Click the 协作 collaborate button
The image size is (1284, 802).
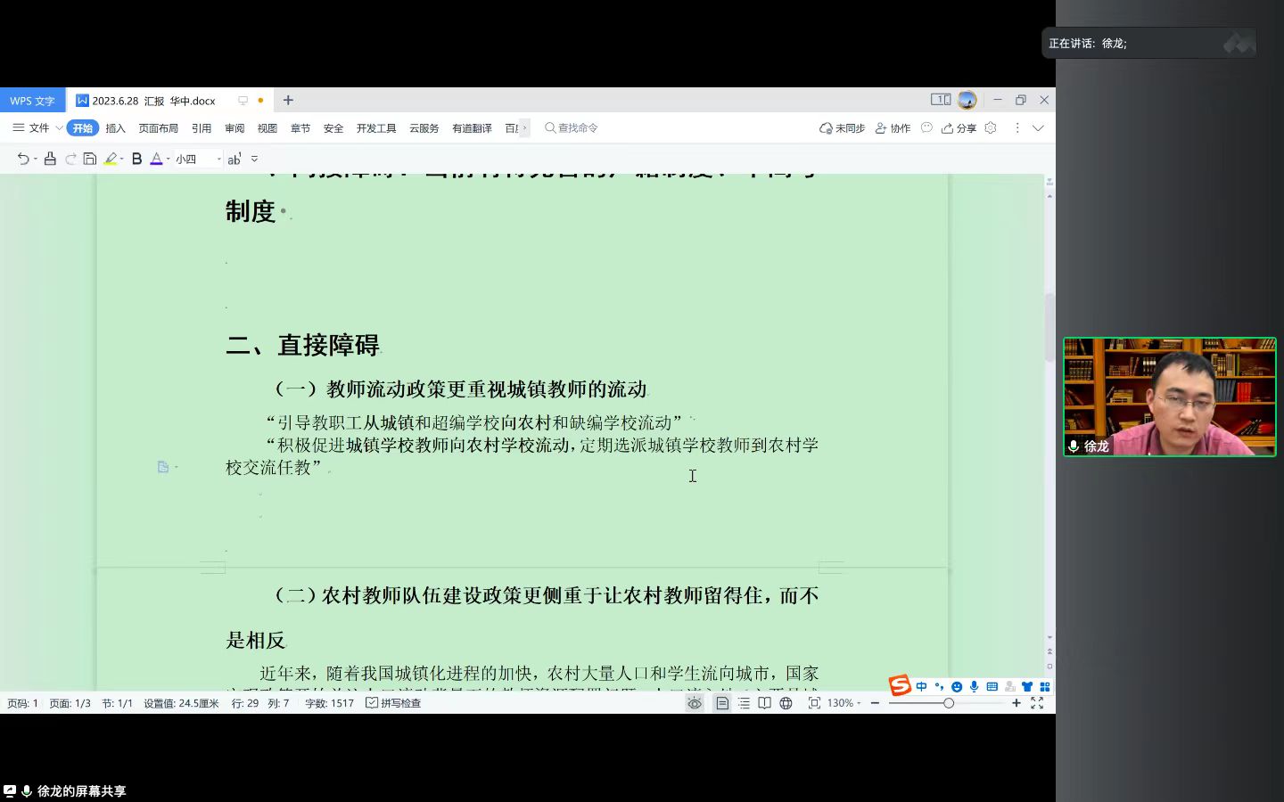[893, 128]
